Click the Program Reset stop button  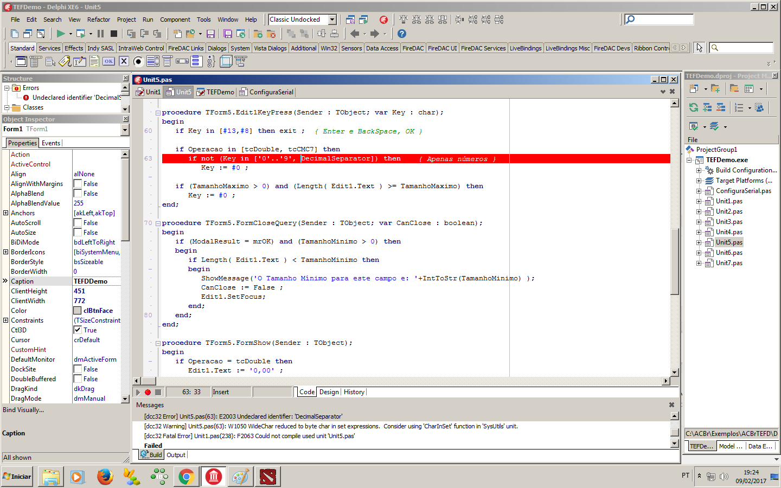(x=113, y=34)
